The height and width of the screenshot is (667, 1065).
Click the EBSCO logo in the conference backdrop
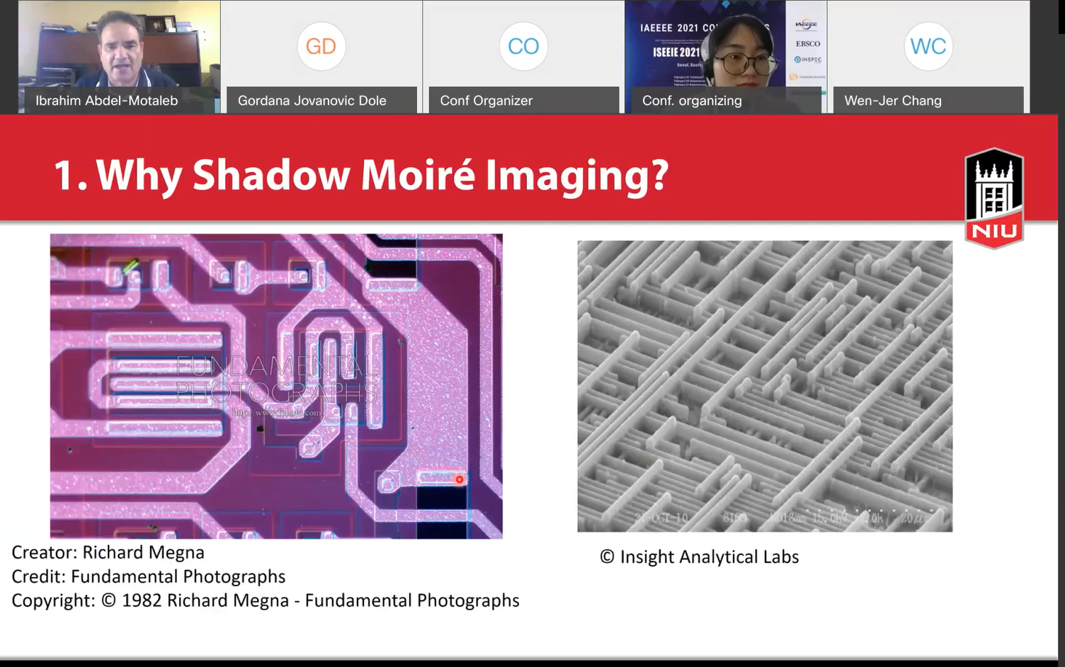tap(807, 44)
